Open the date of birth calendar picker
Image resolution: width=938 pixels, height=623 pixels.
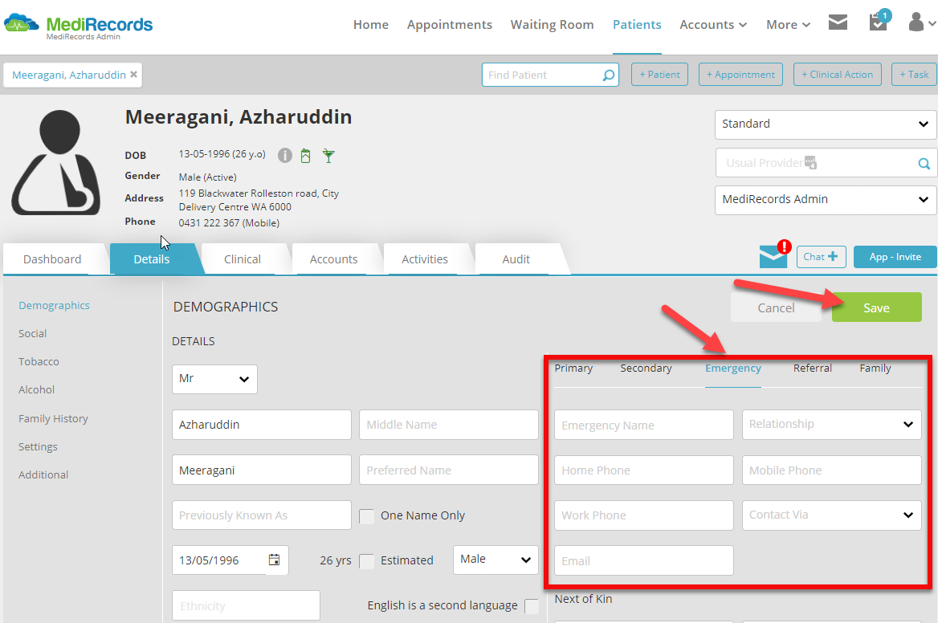pyautogui.click(x=274, y=560)
